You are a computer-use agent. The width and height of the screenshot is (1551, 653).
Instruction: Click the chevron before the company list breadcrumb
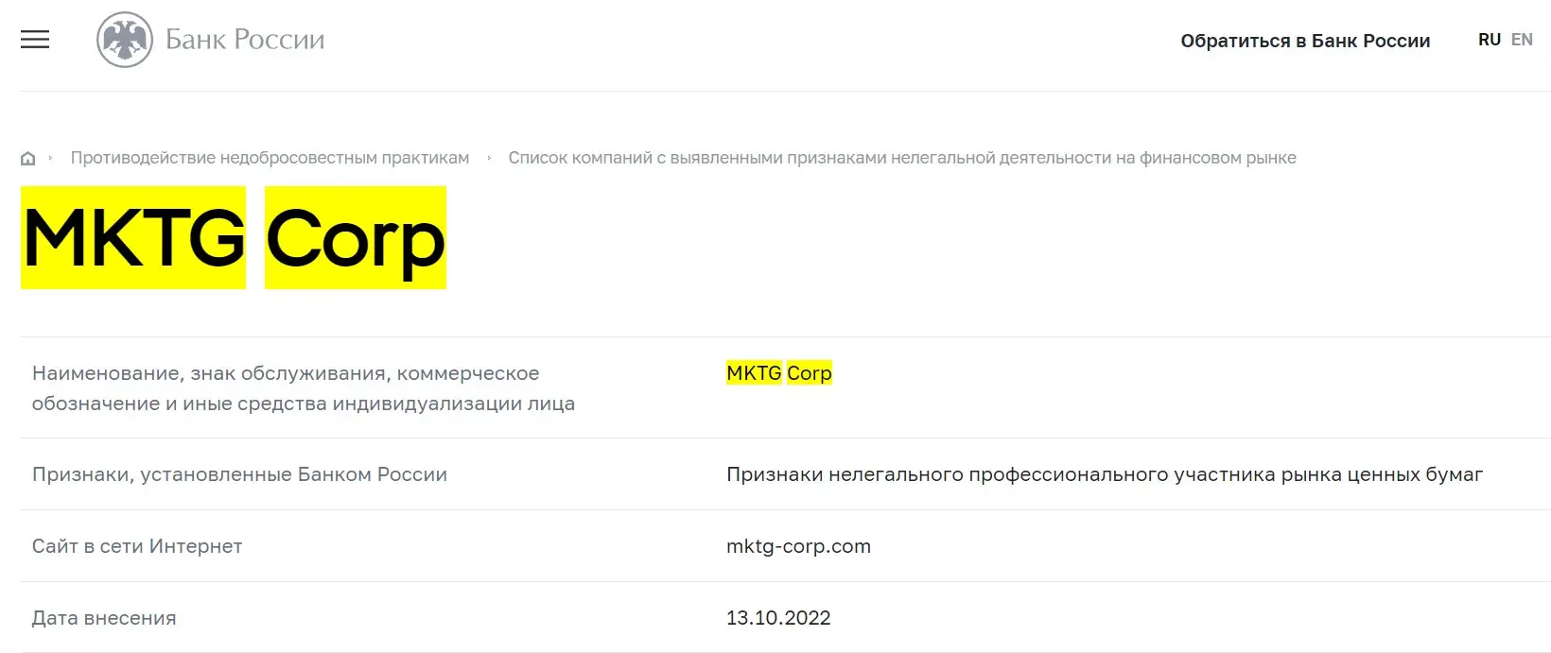click(x=490, y=158)
